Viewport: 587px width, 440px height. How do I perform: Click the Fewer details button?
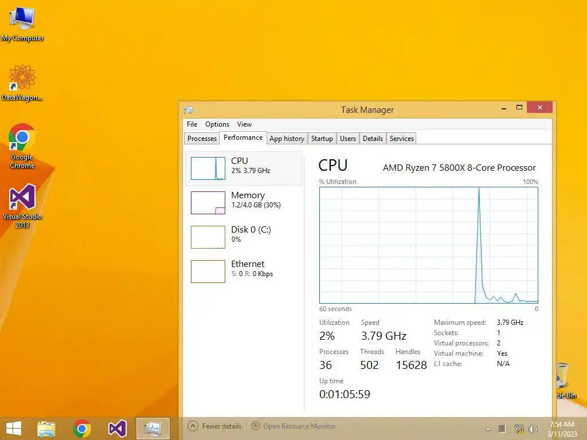pyautogui.click(x=214, y=426)
